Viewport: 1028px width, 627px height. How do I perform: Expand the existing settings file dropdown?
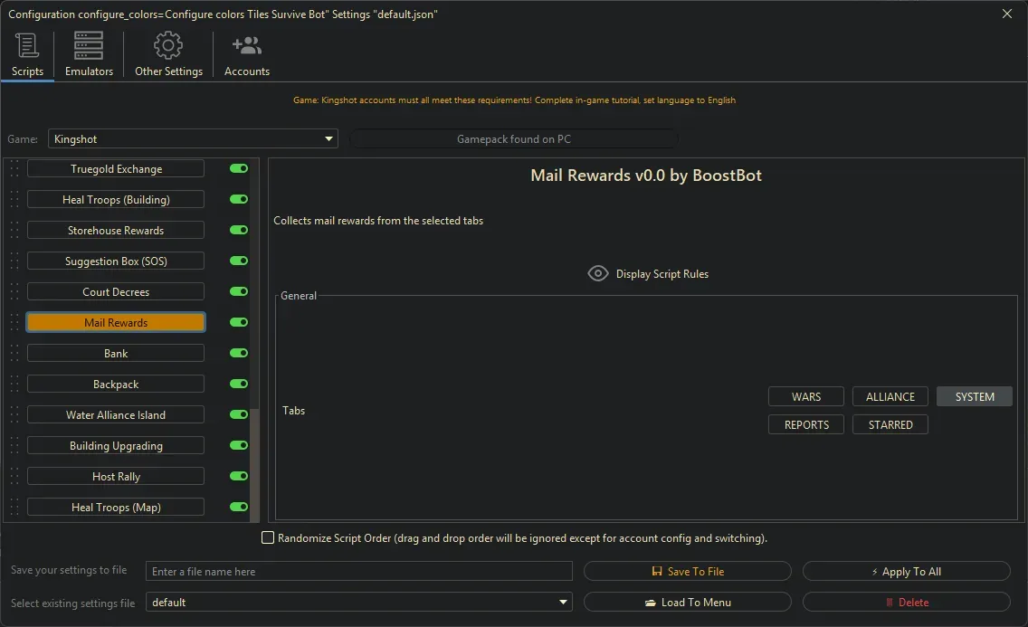[563, 602]
